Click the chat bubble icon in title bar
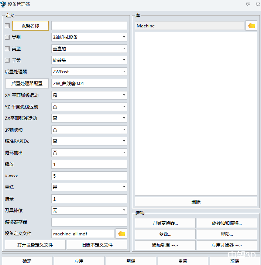Viewport: 261px width, 265px height. click(248, 4)
